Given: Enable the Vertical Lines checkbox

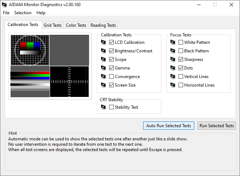Looking at the screenshot, I should (181, 76).
